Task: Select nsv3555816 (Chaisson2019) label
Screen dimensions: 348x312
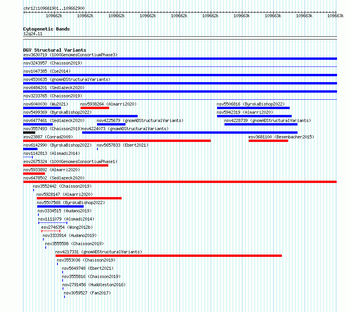Action: tap(91, 276)
